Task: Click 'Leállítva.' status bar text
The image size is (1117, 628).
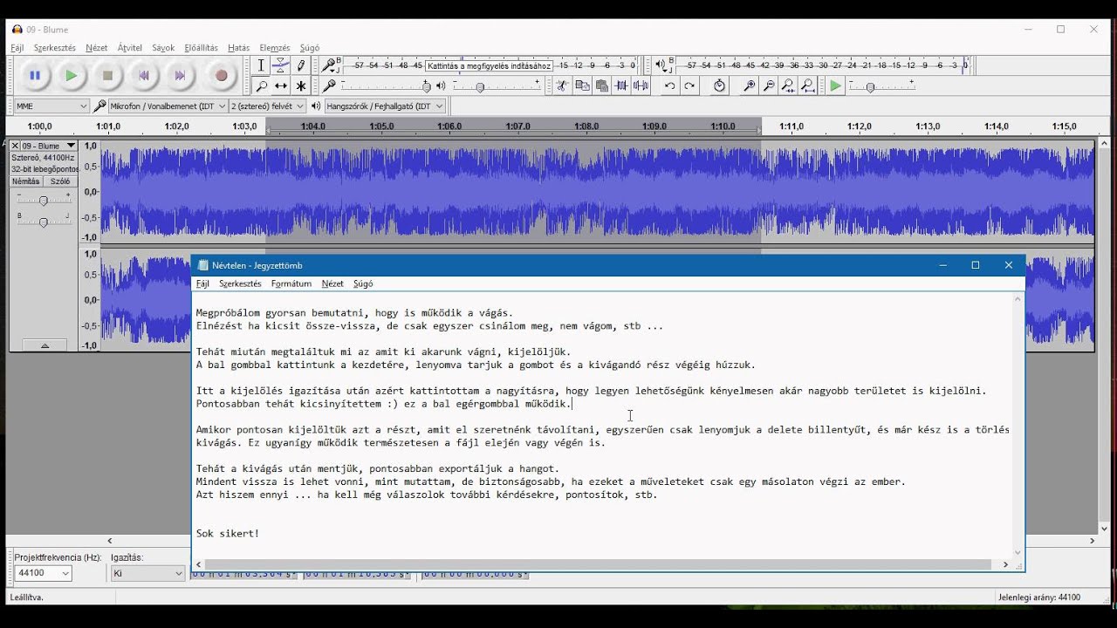Action: (26, 597)
